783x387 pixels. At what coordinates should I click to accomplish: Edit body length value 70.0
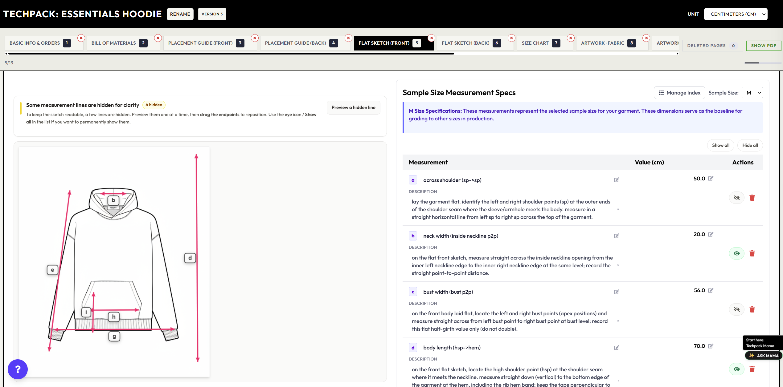[x=711, y=346]
